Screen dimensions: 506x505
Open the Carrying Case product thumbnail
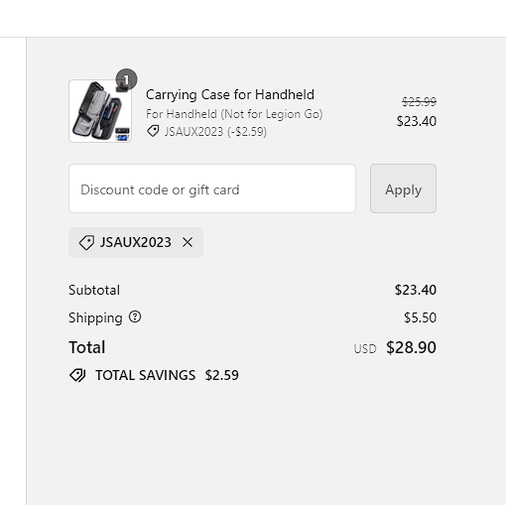pyautogui.click(x=100, y=111)
